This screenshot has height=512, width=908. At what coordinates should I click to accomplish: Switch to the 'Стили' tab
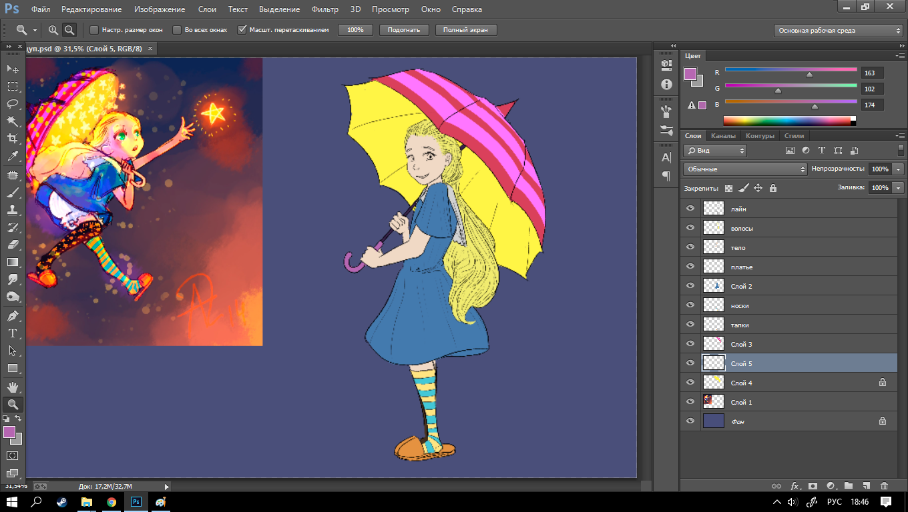click(794, 136)
